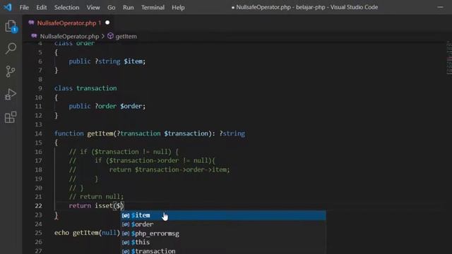Click window title 'NullsafeOperator.php - belajar-php'

281,7
